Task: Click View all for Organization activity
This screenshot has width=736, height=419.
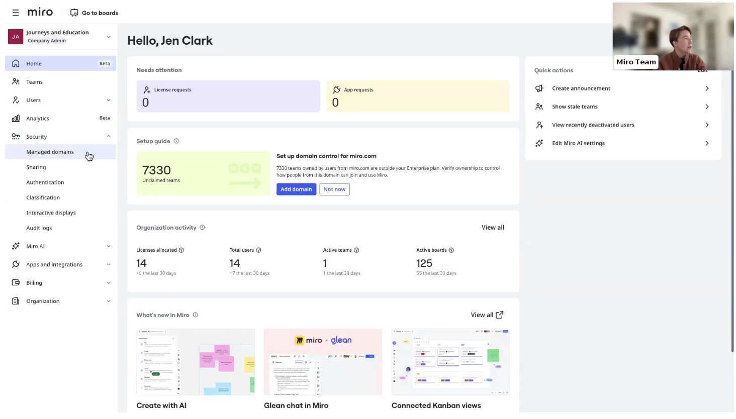Action: click(x=493, y=227)
